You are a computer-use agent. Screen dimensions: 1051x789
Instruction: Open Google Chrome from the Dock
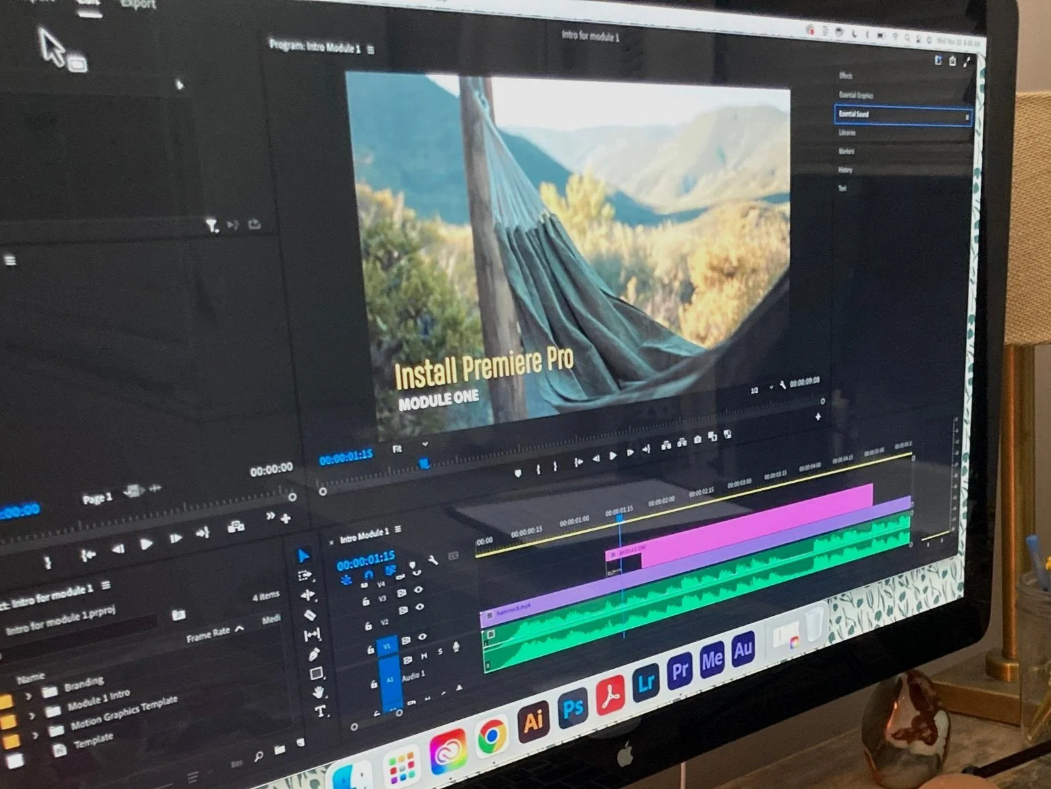tap(492, 736)
